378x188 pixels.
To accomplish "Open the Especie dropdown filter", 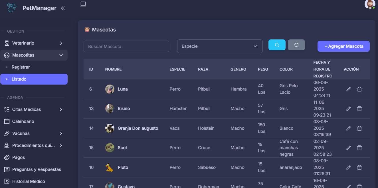I will click(x=220, y=46).
